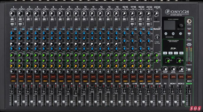Screen dimensions: 203x112
Task: Grab the channel 1 fader
Action: (12, 91)
